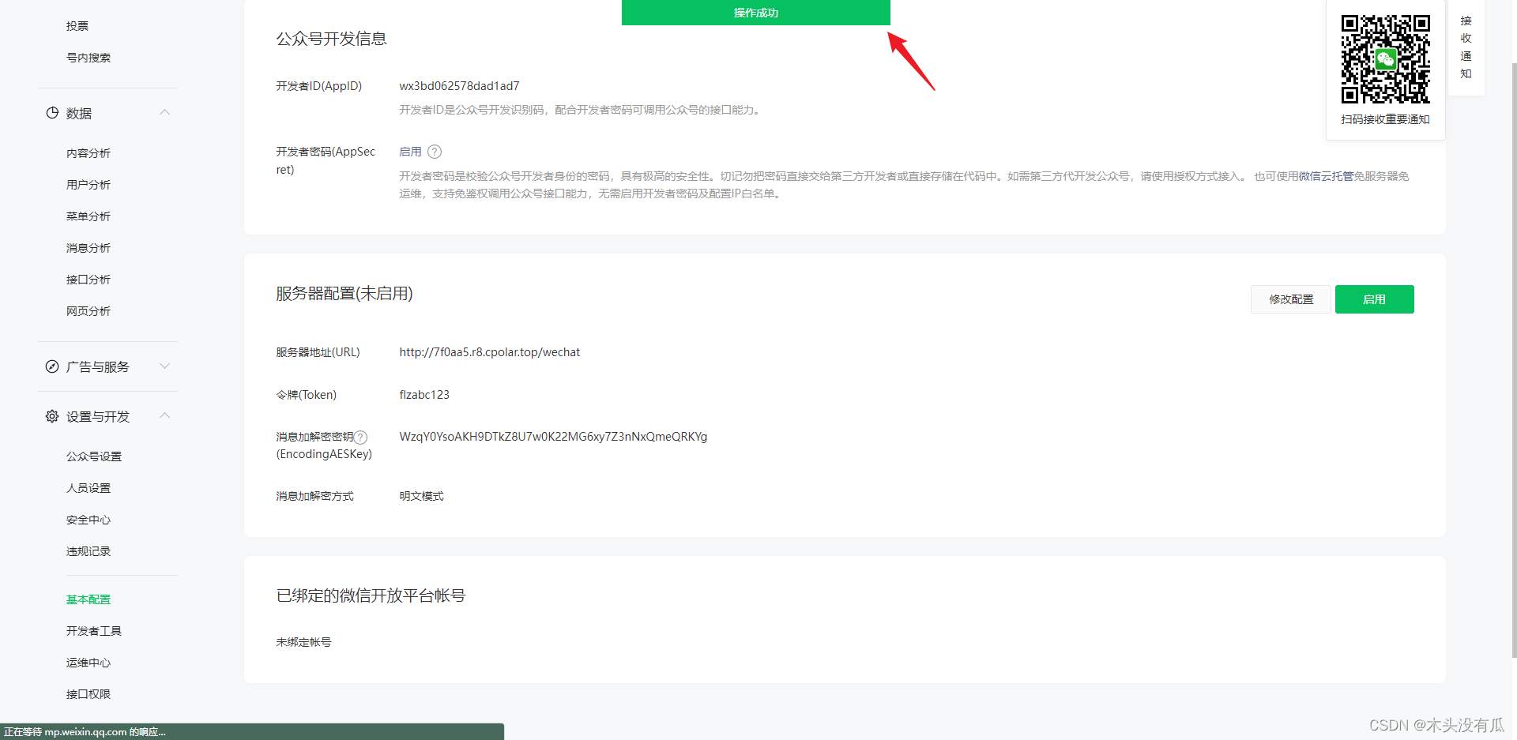Go to 人员设置
This screenshot has height=740, width=1517.
(88, 488)
